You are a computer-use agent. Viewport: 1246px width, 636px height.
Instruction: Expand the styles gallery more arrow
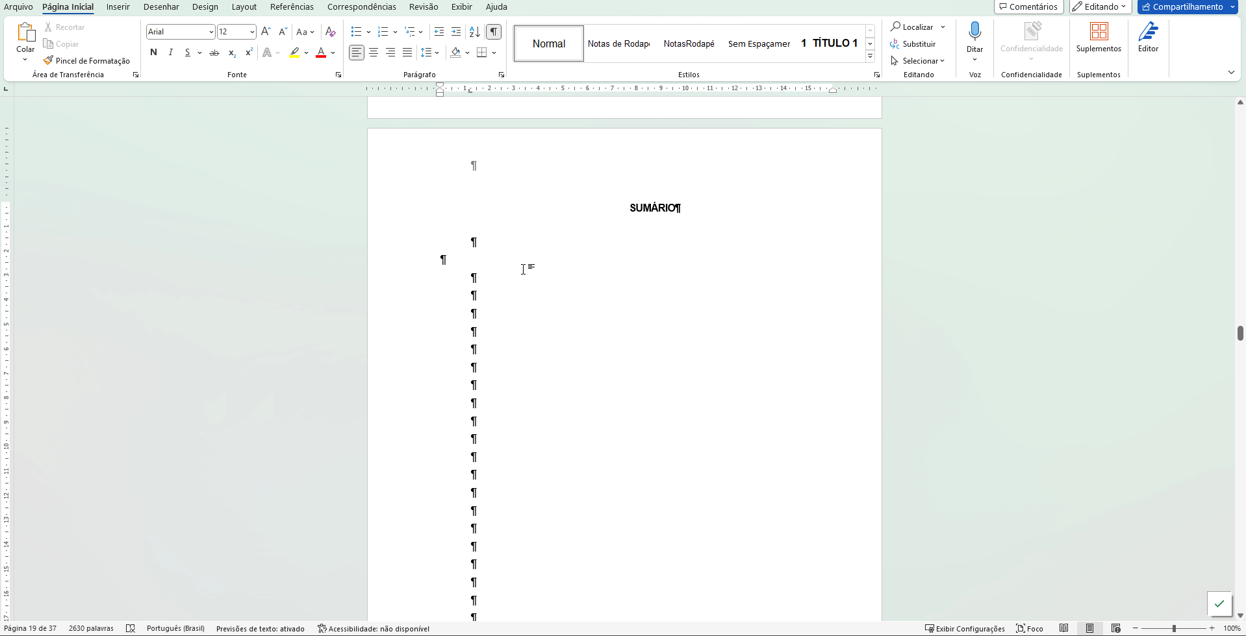870,56
